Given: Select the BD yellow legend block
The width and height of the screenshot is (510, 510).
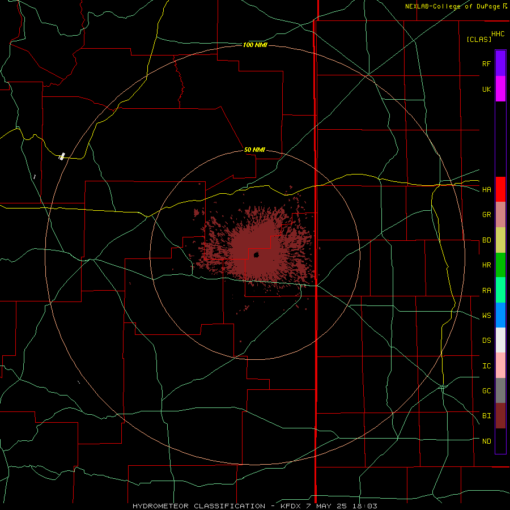Looking at the screenshot, I should (x=500, y=240).
